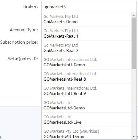This screenshot has height=140, width=138.
Task: Choose the GOMarketsLtd-Live server
Action: point(86,120)
